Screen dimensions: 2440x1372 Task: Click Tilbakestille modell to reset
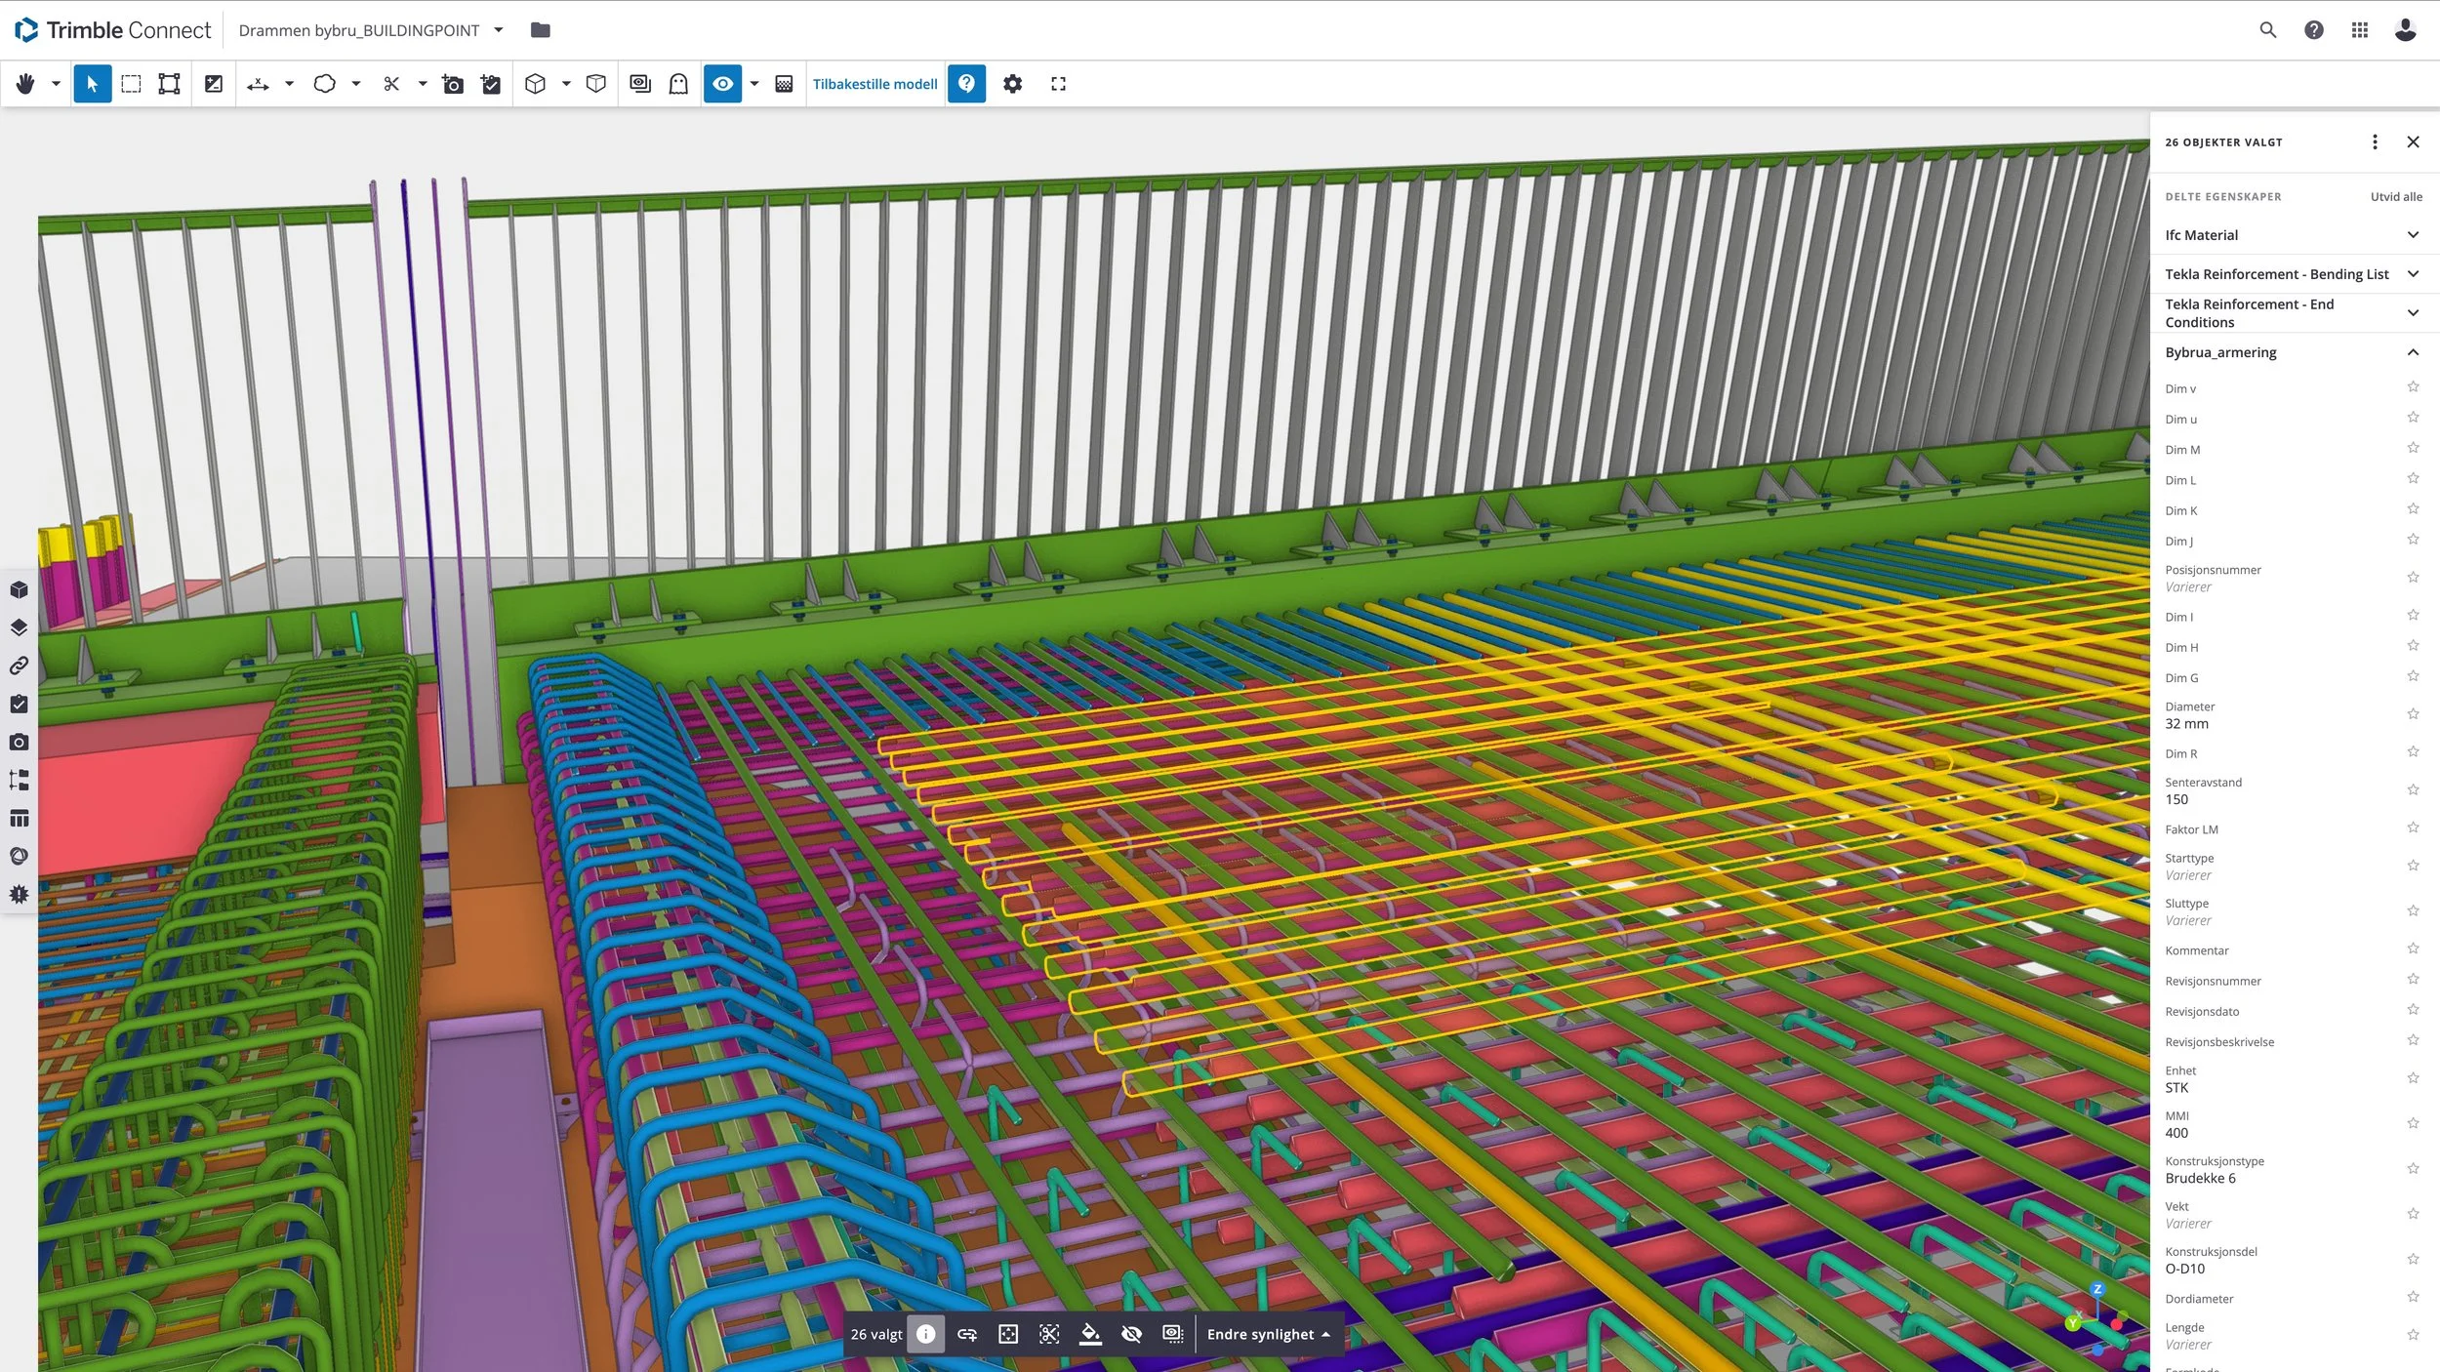pyautogui.click(x=875, y=84)
